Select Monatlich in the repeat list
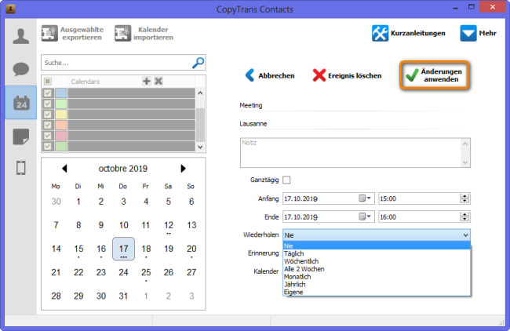The image size is (510, 331). 377,277
